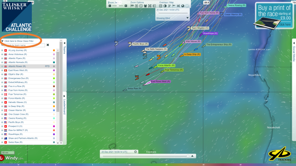Click the blank square overlay icon
The width and height of the screenshot is (296, 166).
187,6
